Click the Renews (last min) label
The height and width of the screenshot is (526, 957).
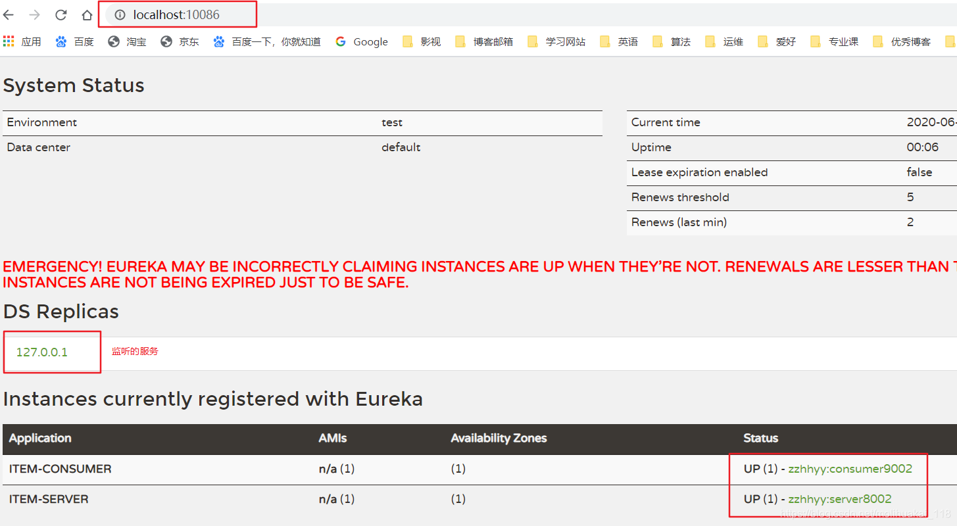[x=679, y=222]
